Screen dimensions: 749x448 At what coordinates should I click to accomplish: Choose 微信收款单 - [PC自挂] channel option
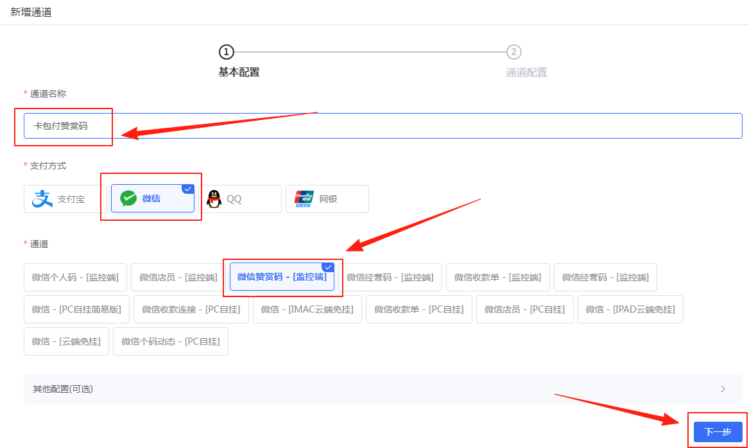tap(418, 309)
